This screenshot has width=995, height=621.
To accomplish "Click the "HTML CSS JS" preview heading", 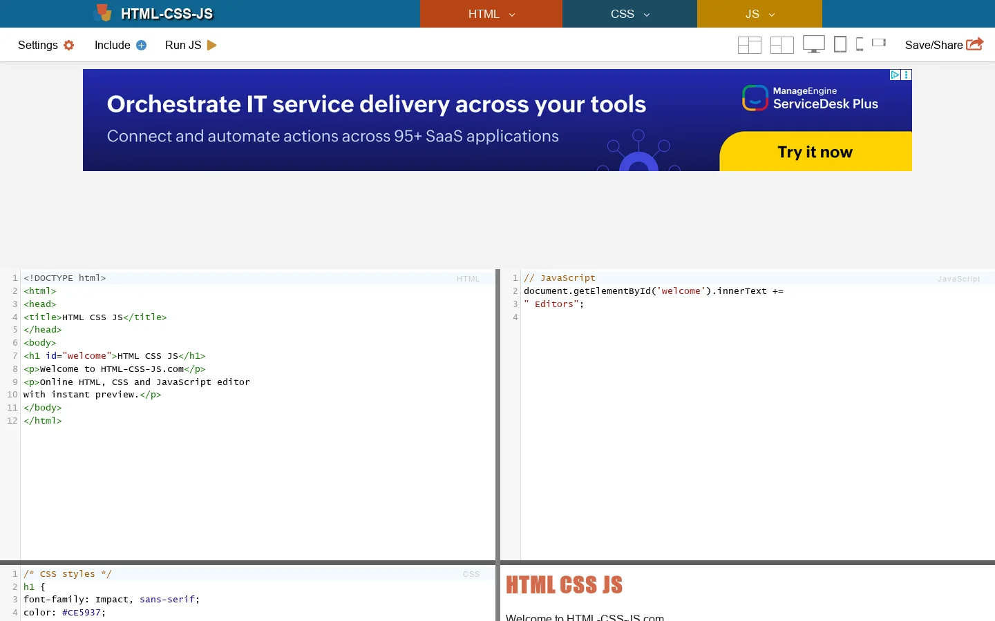I will tap(564, 585).
